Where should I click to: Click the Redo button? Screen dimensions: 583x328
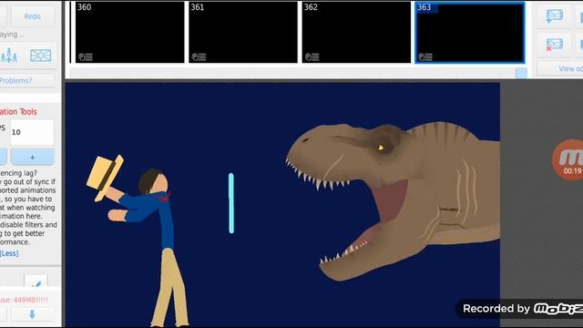(33, 16)
